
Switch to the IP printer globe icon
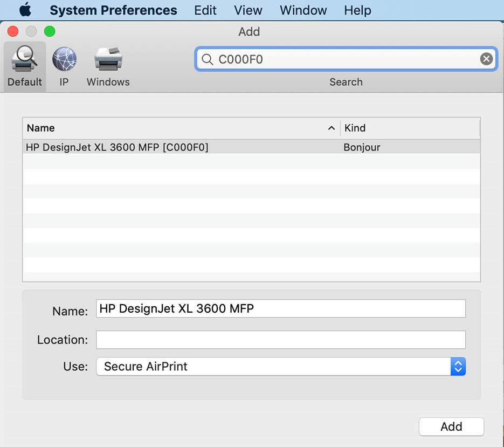tap(64, 60)
